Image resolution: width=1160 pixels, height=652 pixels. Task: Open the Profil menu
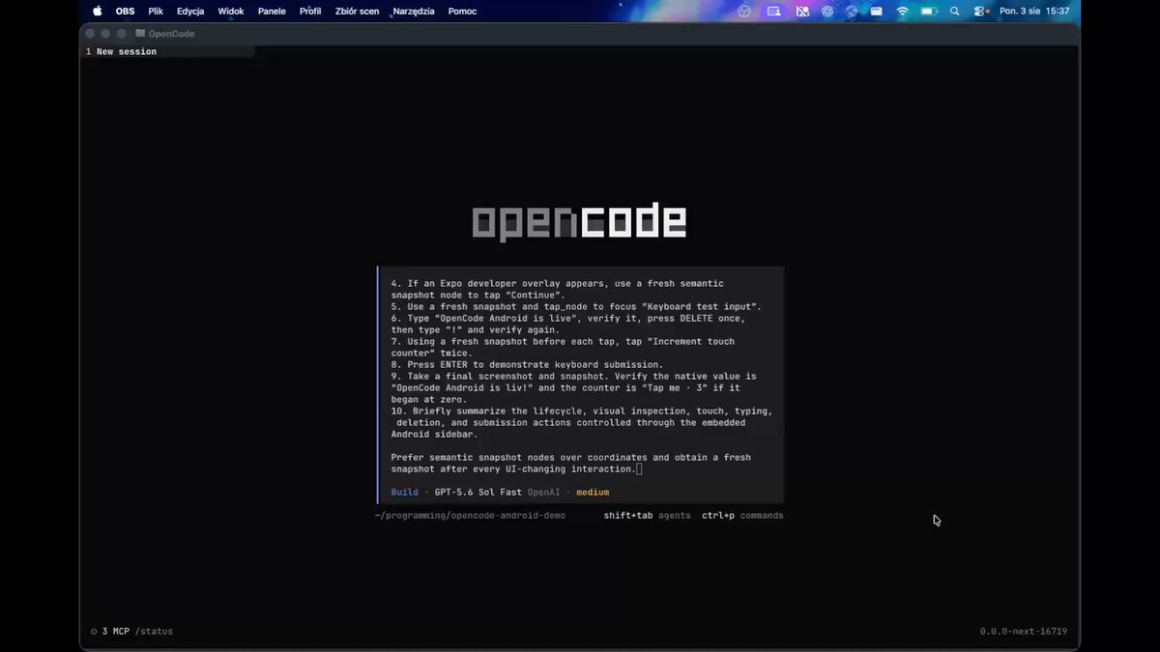(x=310, y=12)
